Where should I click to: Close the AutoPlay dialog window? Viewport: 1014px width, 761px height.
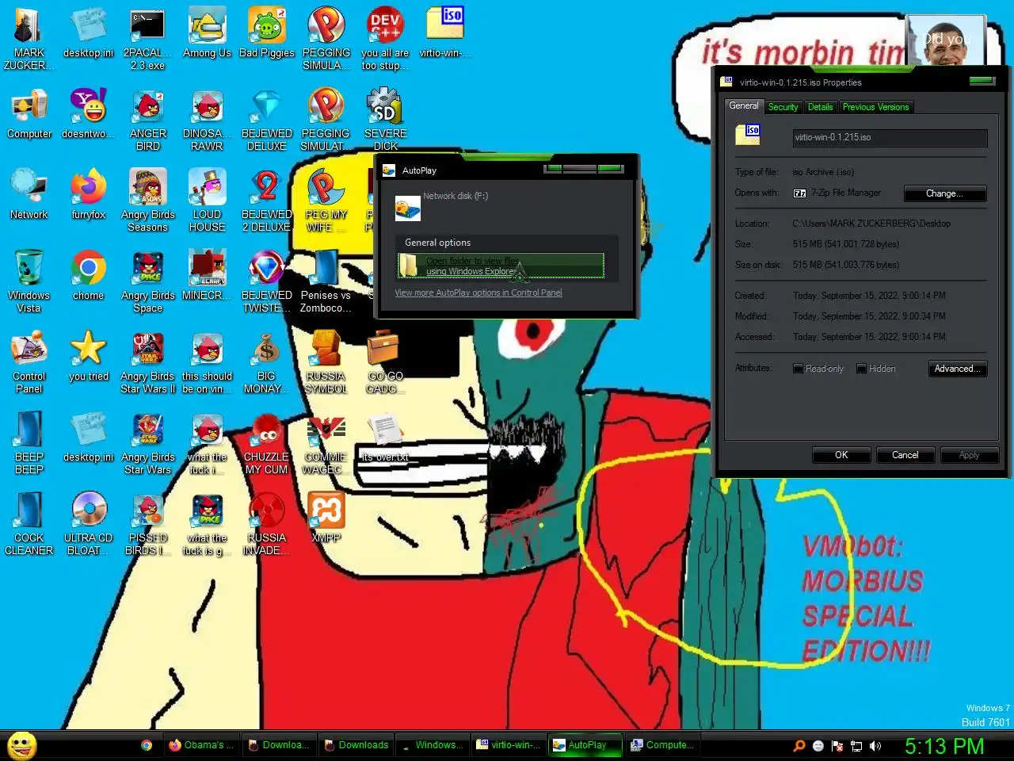click(x=610, y=168)
